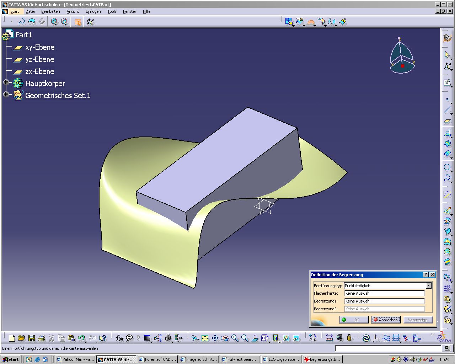Select the Rotate view icon
Image resolution: width=455 pixels, height=364 pixels.
(225, 338)
